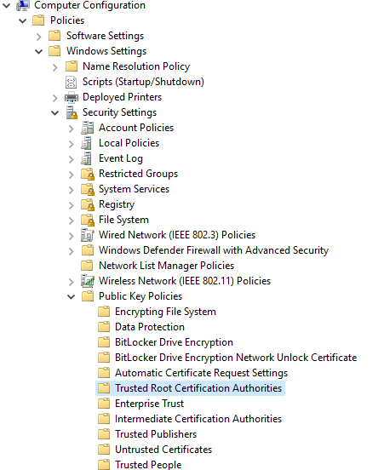Collapse the Windows Settings node

tap(38, 52)
